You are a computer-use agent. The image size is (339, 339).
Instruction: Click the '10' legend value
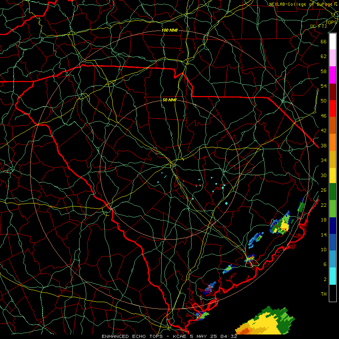[324, 250]
